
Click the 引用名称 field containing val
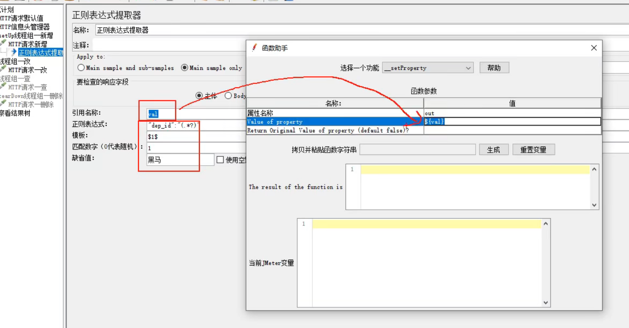click(196, 114)
